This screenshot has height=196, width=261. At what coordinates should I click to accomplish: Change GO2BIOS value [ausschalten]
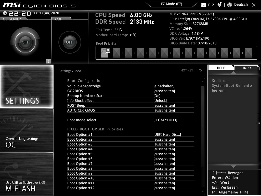point(164,91)
